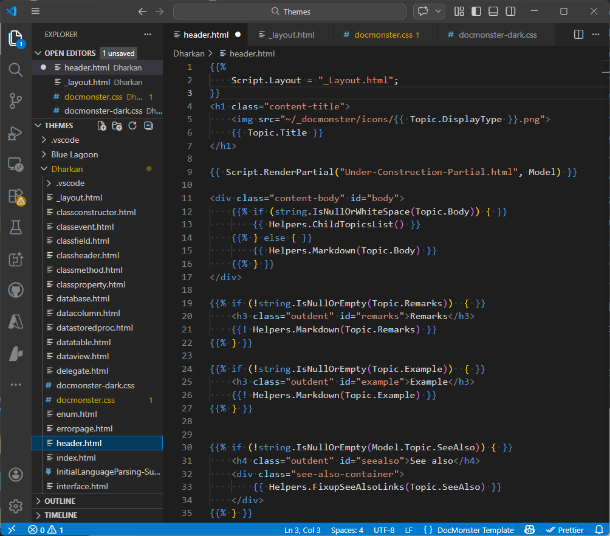
Task: Open the remote window indicator
Action: coord(12,529)
